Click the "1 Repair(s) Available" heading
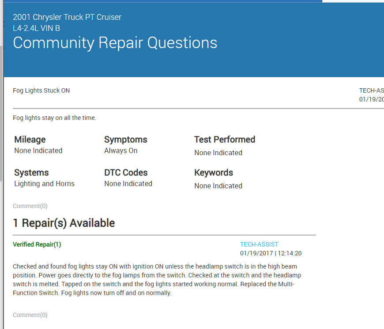 pyautogui.click(x=64, y=223)
